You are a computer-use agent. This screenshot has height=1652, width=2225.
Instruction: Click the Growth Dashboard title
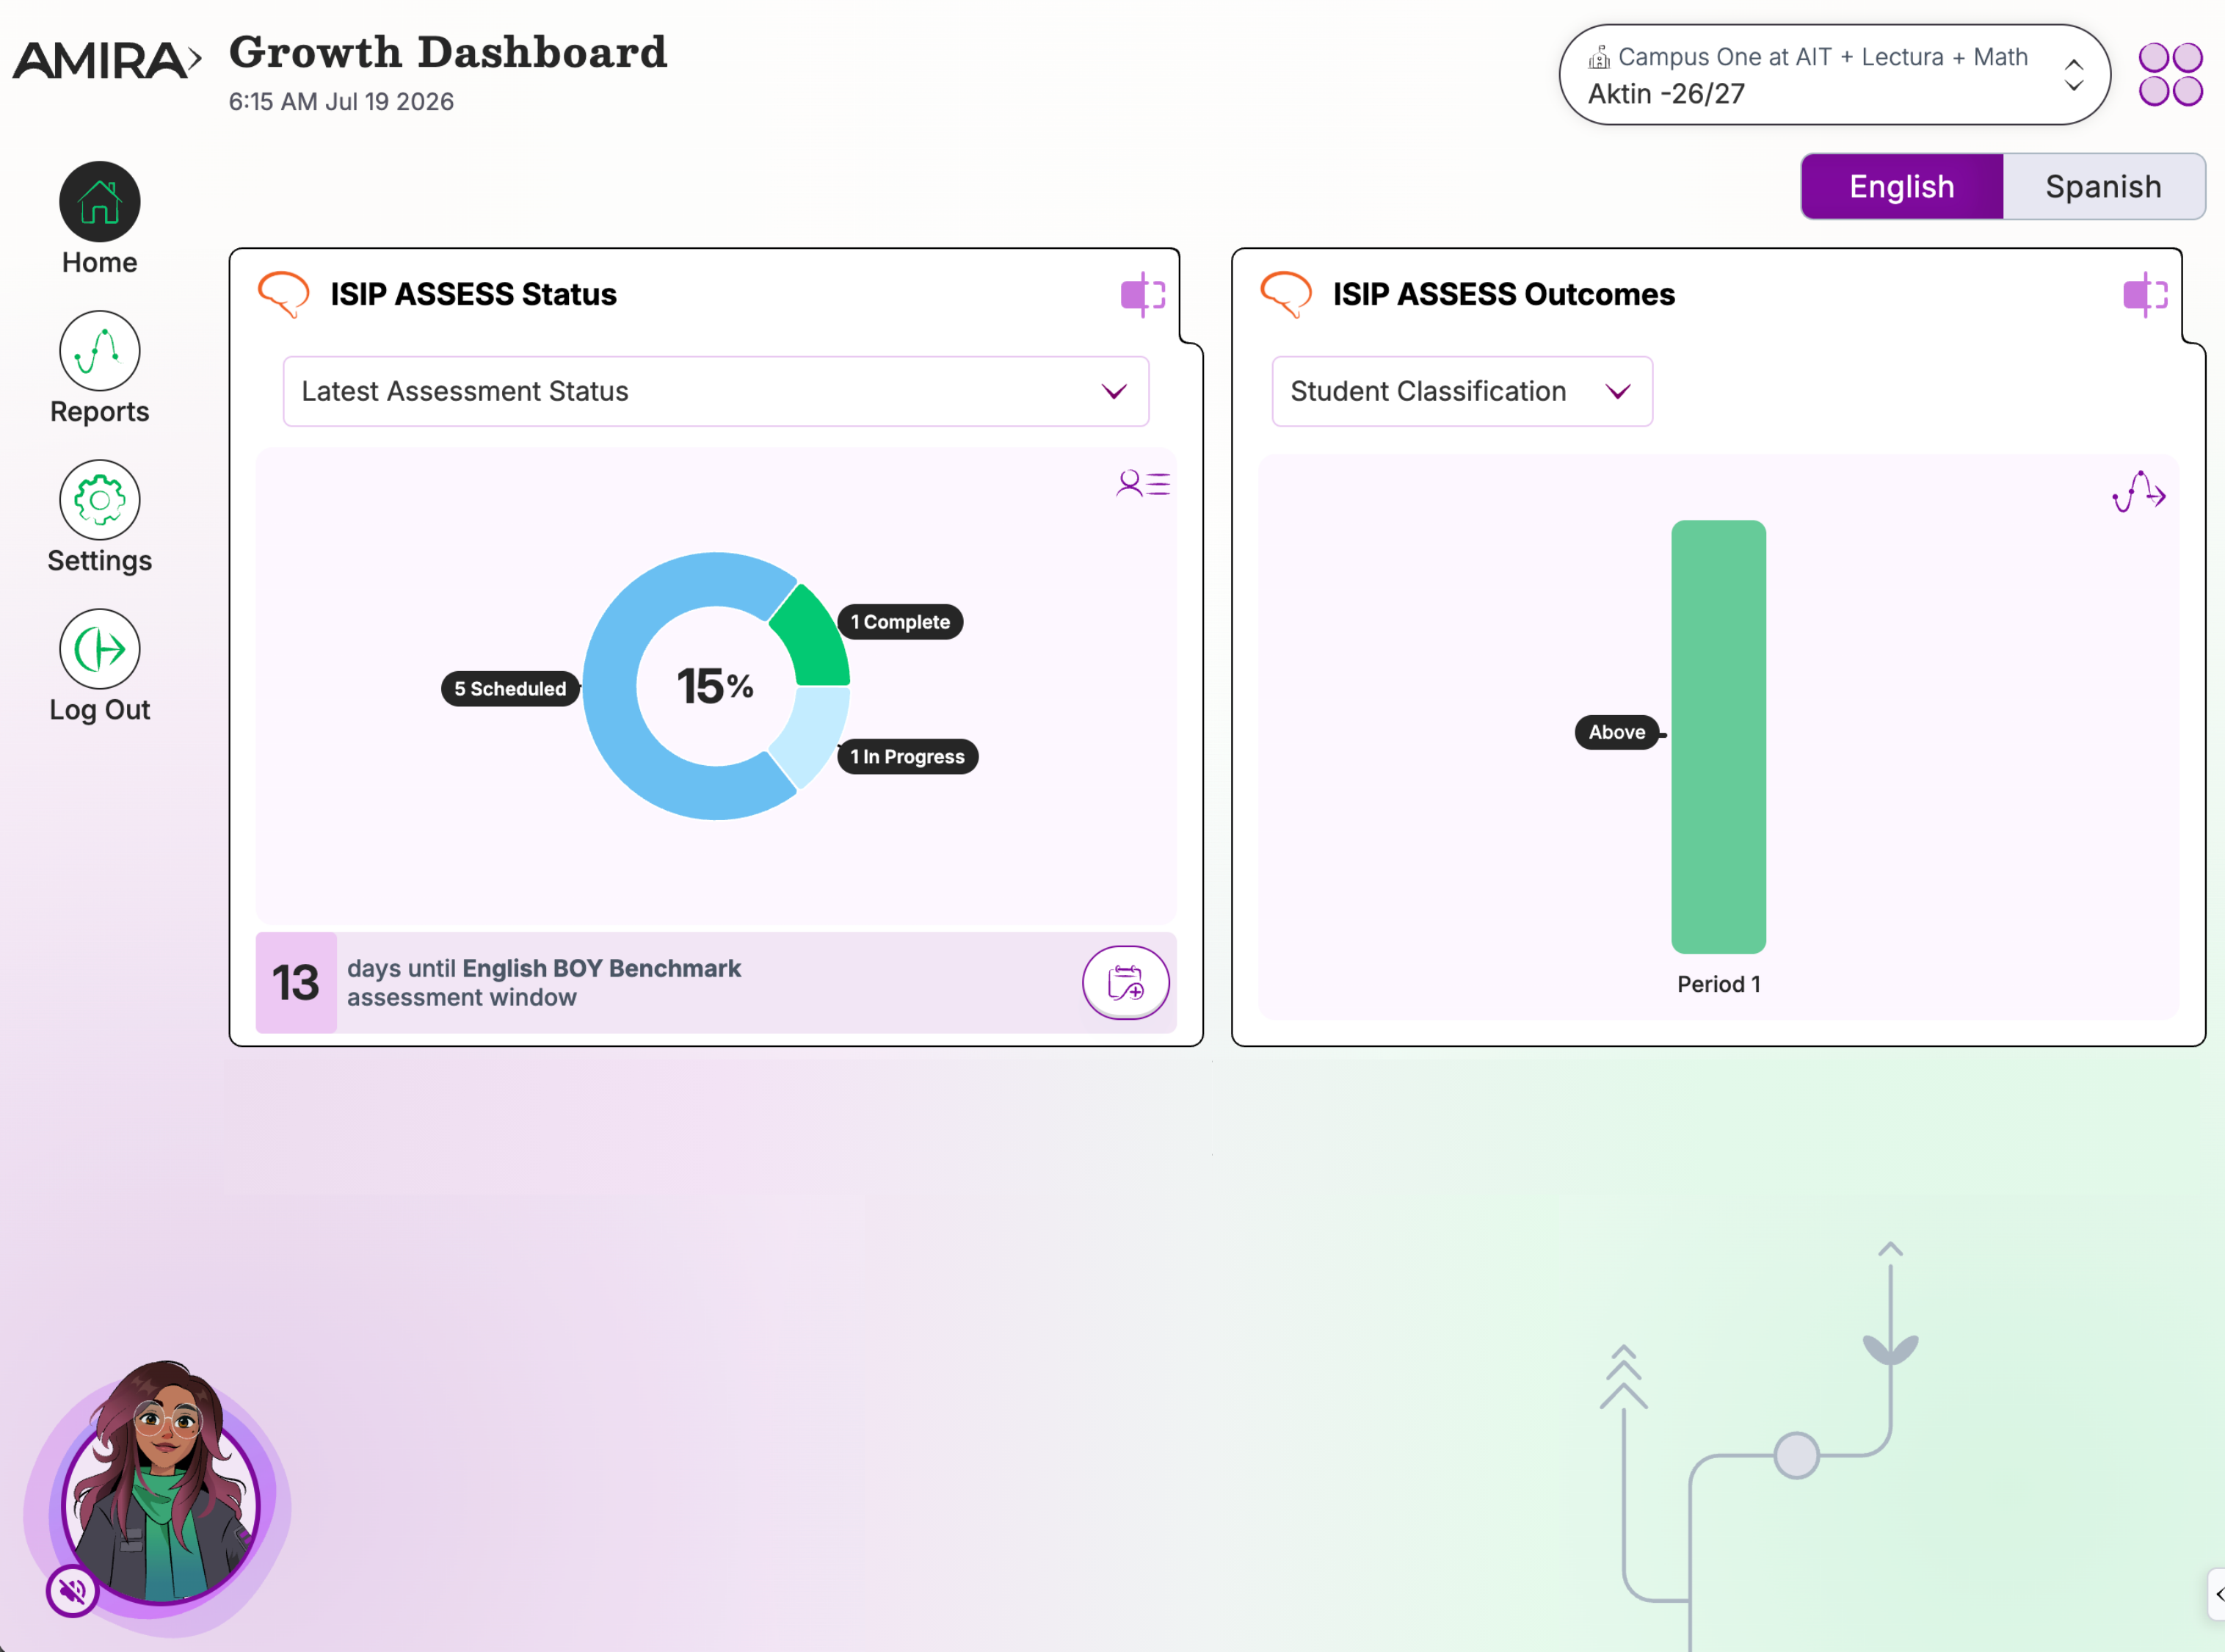click(x=448, y=52)
